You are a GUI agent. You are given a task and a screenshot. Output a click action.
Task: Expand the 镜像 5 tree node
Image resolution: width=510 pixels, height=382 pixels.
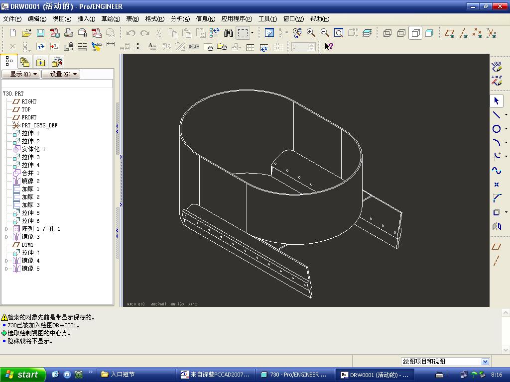(6, 269)
